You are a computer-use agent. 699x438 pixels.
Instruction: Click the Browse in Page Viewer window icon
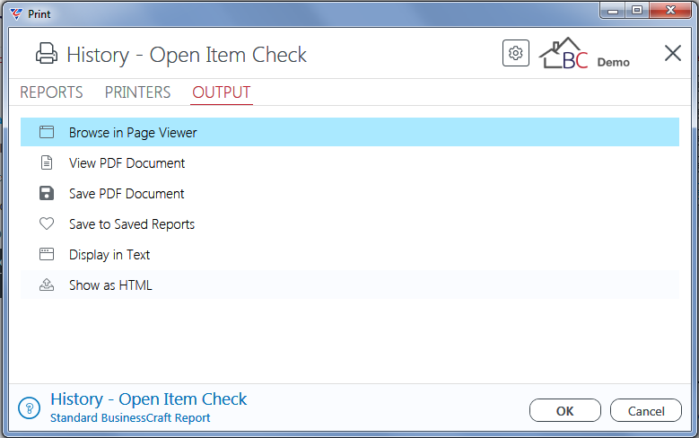tap(47, 132)
